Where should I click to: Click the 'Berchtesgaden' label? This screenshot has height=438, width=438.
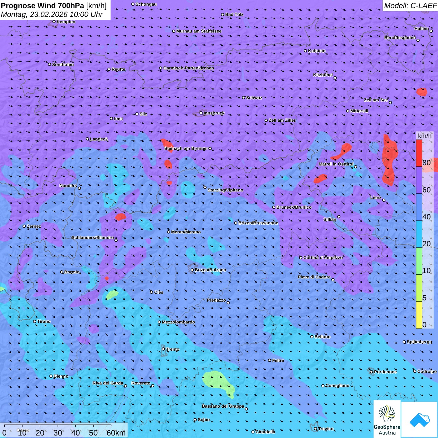tap(400, 38)
